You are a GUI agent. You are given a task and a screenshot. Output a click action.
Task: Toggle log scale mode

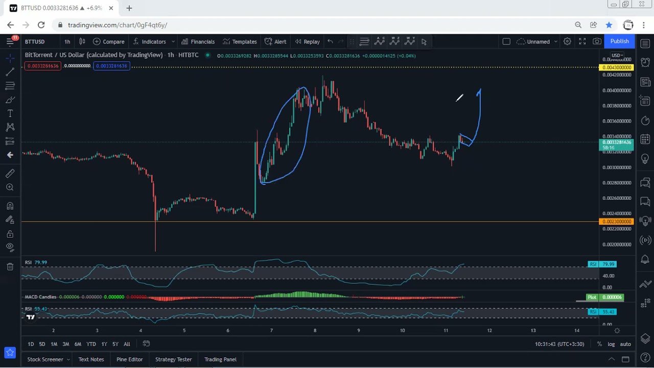click(x=611, y=344)
